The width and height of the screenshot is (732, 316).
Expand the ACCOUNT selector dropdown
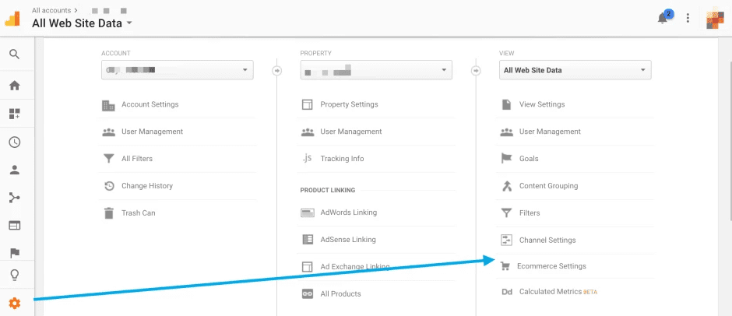(178, 70)
